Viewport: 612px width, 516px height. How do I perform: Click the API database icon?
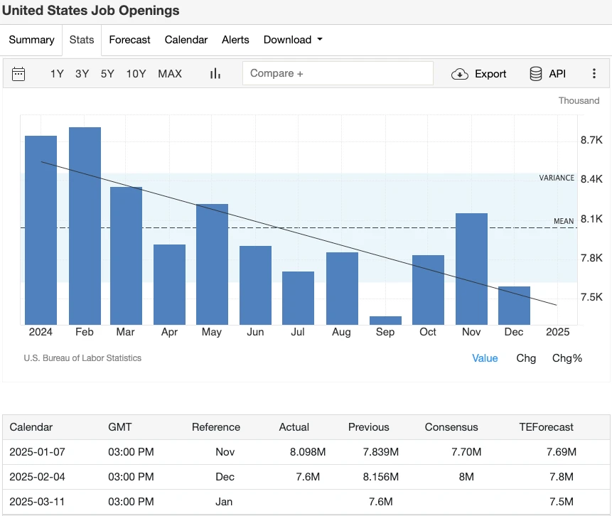coord(536,74)
